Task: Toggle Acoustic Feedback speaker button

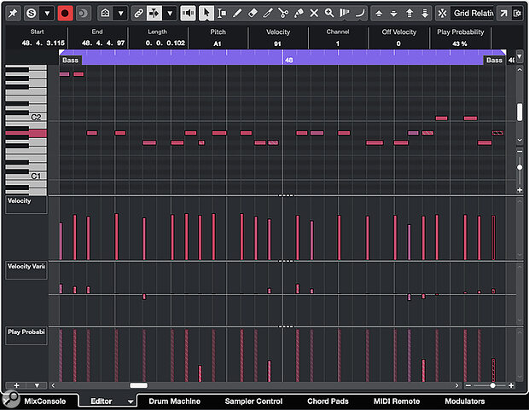Action: coord(188,14)
